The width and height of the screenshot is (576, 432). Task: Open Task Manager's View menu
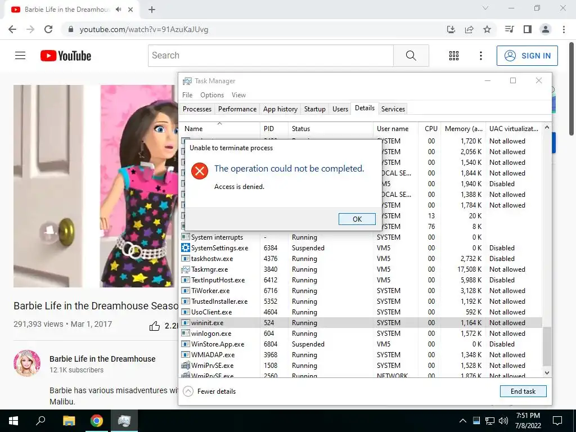pyautogui.click(x=238, y=94)
